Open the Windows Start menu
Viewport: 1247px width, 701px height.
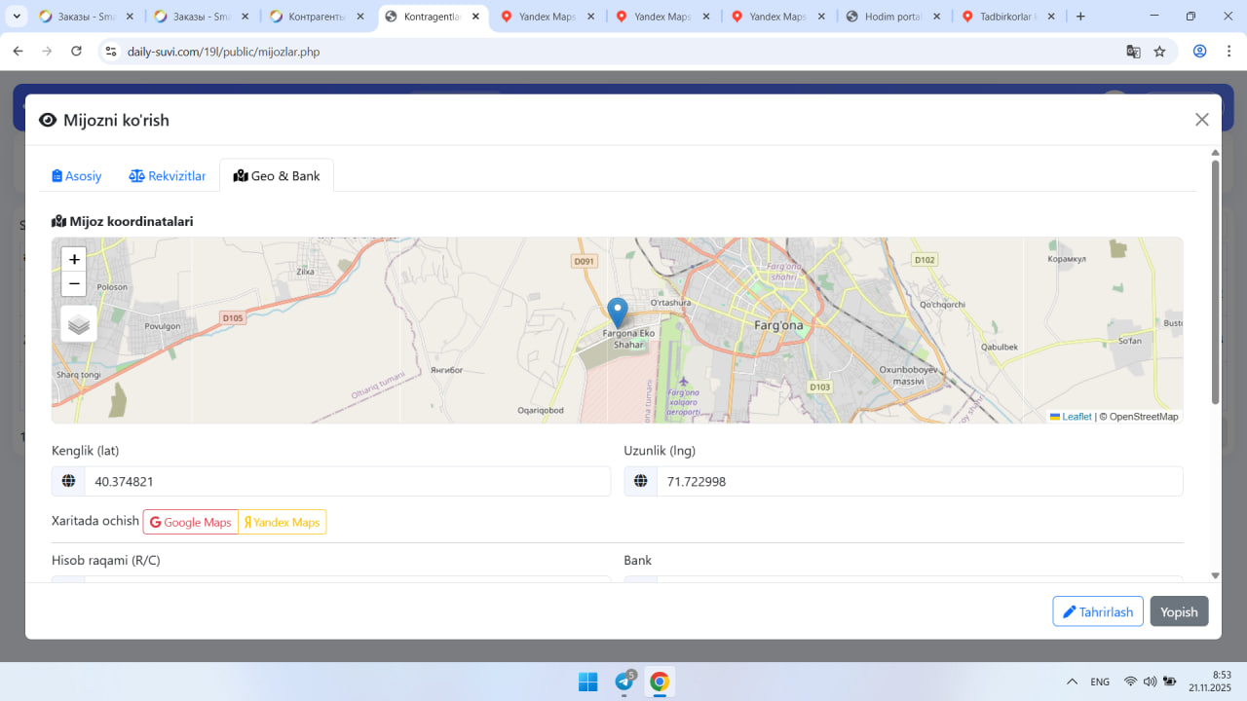(587, 682)
